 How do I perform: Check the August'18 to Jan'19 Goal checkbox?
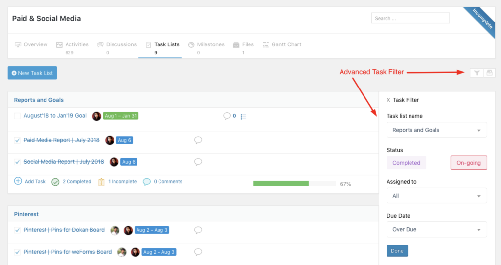pyautogui.click(x=17, y=116)
